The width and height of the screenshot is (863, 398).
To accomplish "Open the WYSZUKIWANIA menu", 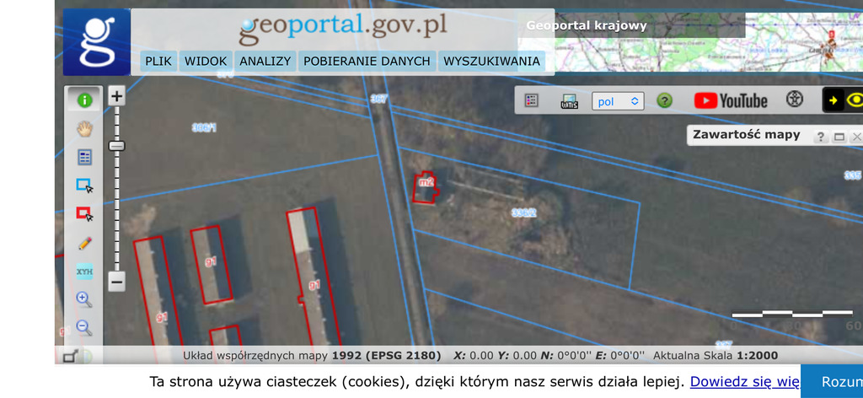I will [491, 61].
